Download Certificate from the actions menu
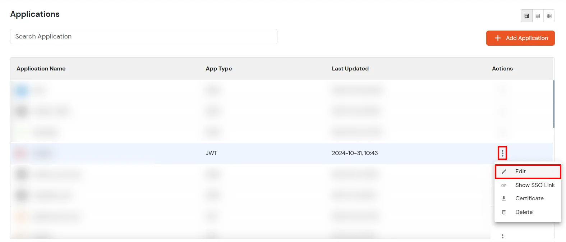This screenshot has height=242, width=566. coord(528,198)
